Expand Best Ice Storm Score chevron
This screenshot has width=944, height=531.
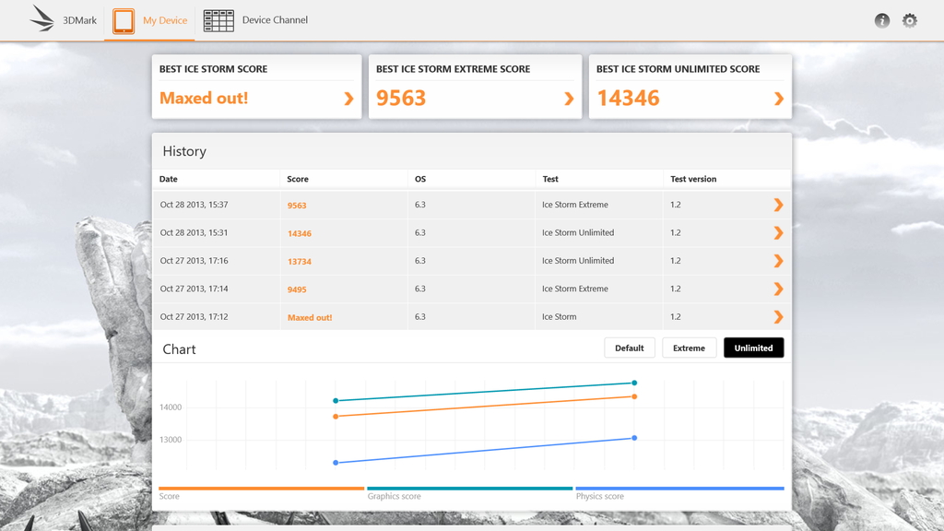348,99
